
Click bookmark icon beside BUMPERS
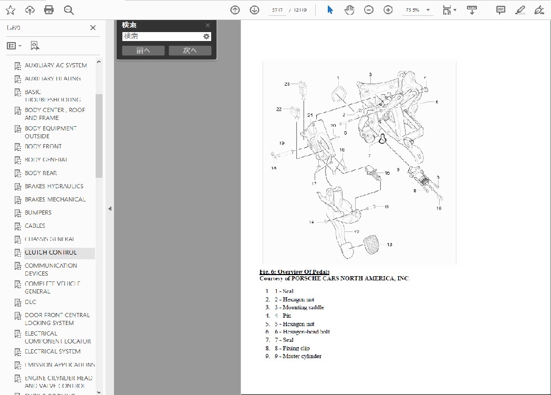[18, 213]
